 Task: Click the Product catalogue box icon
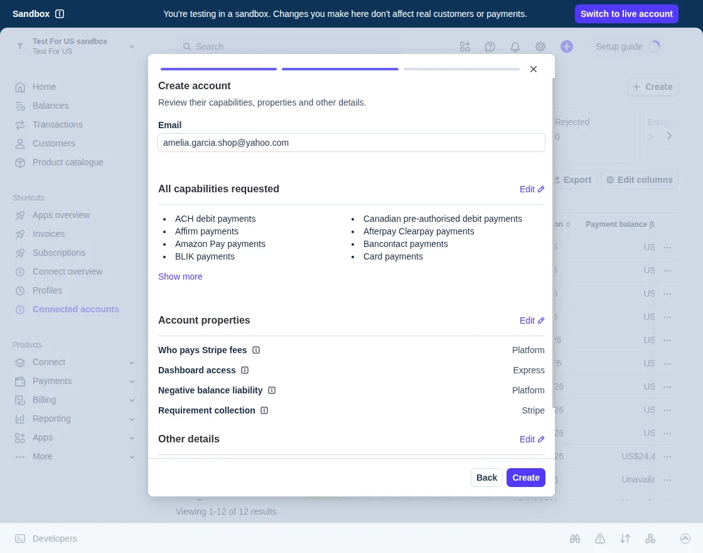(20, 163)
